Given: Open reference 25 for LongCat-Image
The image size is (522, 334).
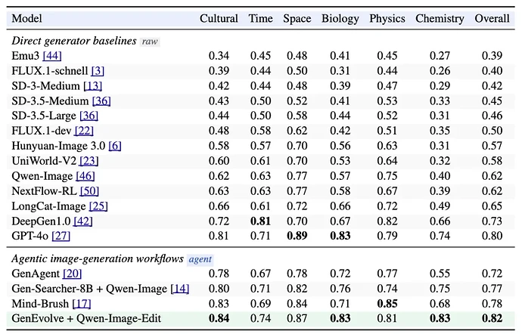Looking at the screenshot, I should [98, 206].
